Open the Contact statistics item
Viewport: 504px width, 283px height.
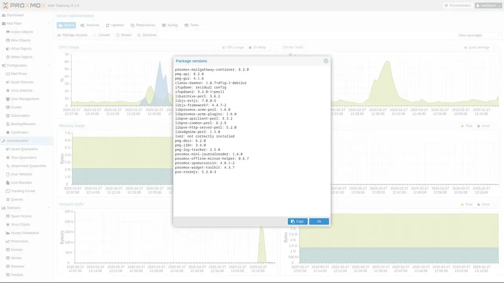27,275
